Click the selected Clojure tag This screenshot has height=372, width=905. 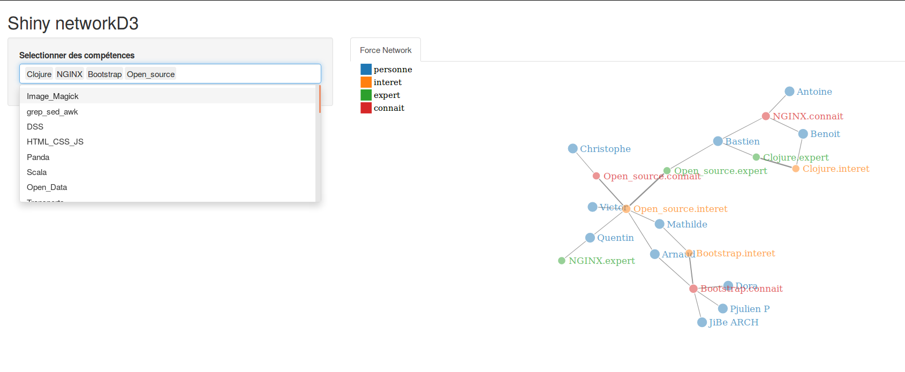[39, 74]
